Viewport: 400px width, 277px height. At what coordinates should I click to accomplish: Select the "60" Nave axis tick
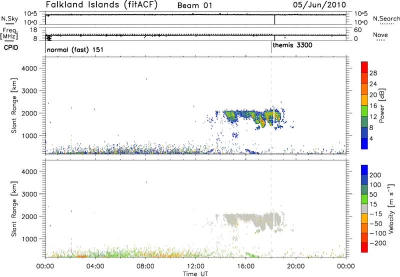pos(357,30)
